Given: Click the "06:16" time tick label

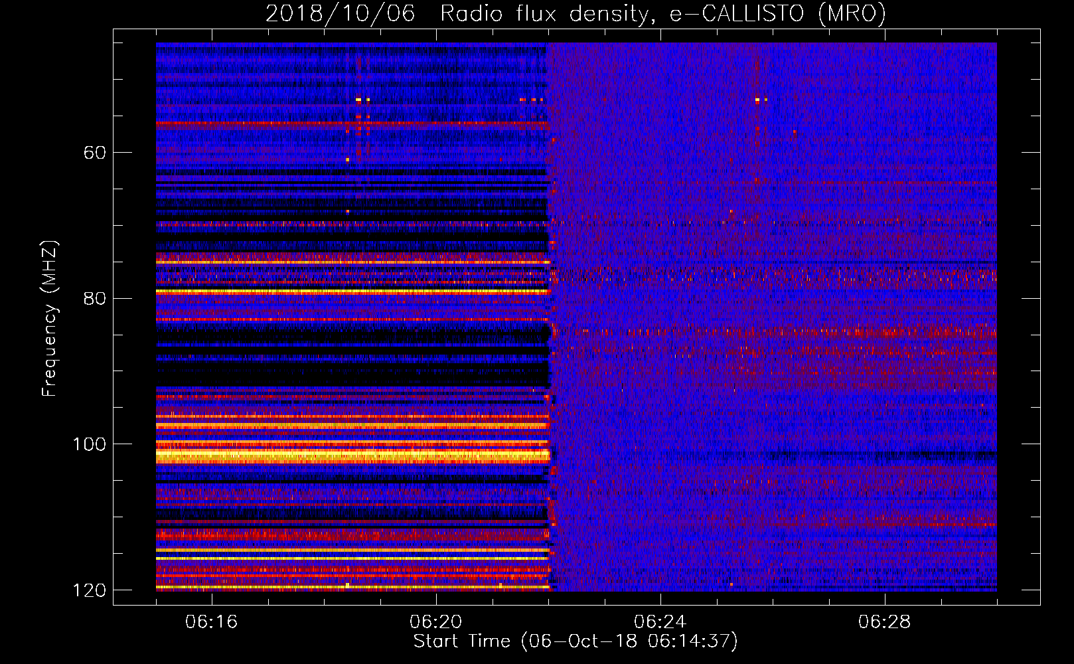Looking at the screenshot, I should pos(212,622).
